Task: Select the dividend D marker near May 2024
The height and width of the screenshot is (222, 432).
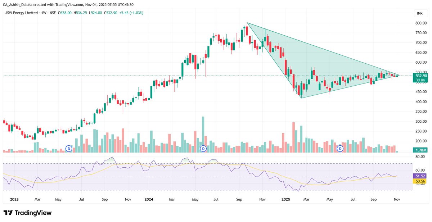Action: (x=204, y=148)
